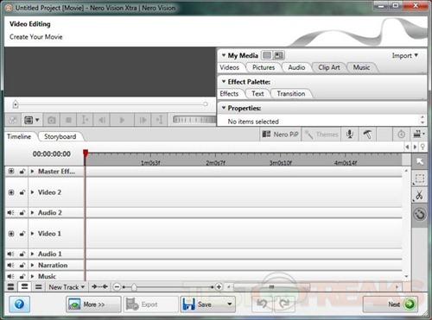Switch to the Storyboard view tab
Viewport: 432px width, 320px height.
(60, 136)
